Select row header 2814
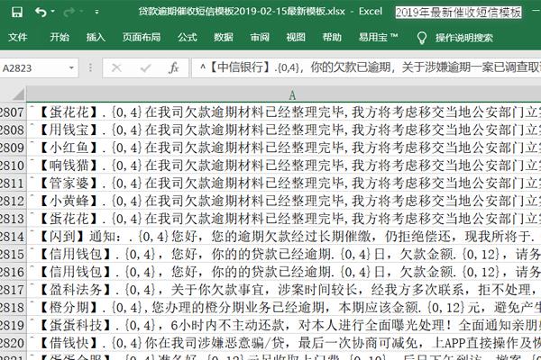Image resolution: width=541 pixels, height=360 pixels. click(x=13, y=237)
